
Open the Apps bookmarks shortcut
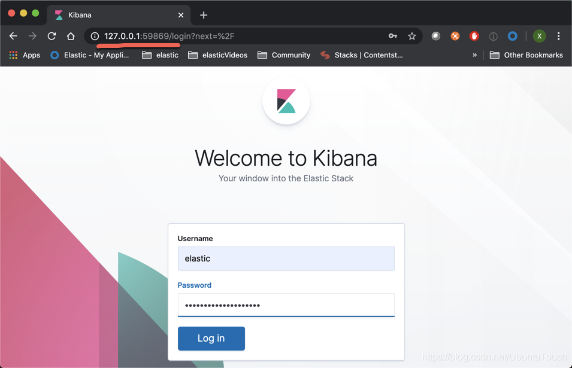coord(25,55)
